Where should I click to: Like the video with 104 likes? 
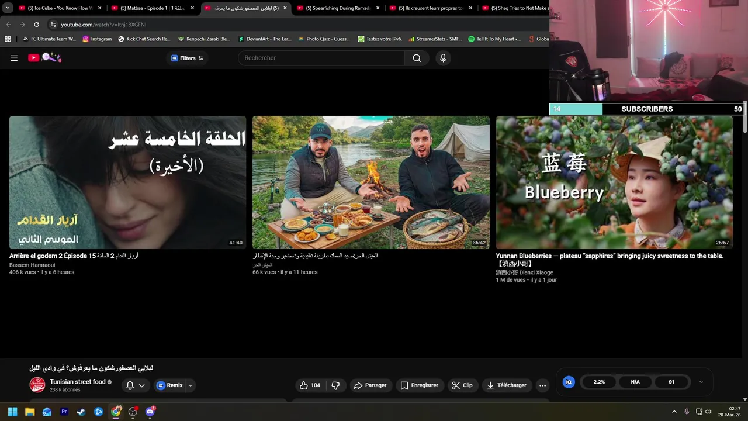click(310, 385)
